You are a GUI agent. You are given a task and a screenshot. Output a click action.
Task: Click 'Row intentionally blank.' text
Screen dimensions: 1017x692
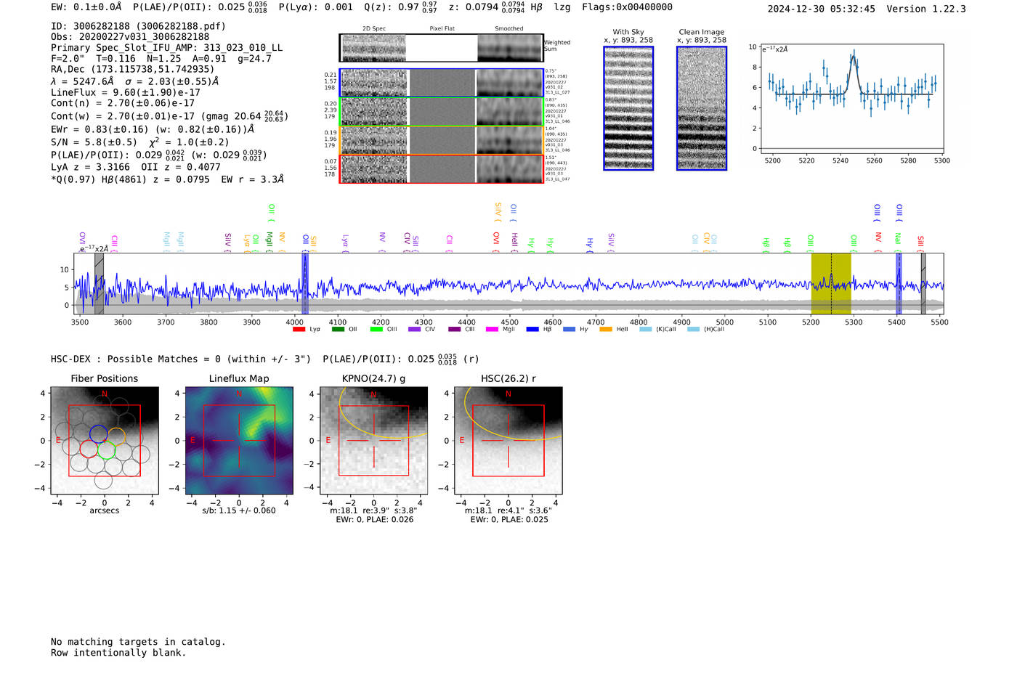pos(118,653)
